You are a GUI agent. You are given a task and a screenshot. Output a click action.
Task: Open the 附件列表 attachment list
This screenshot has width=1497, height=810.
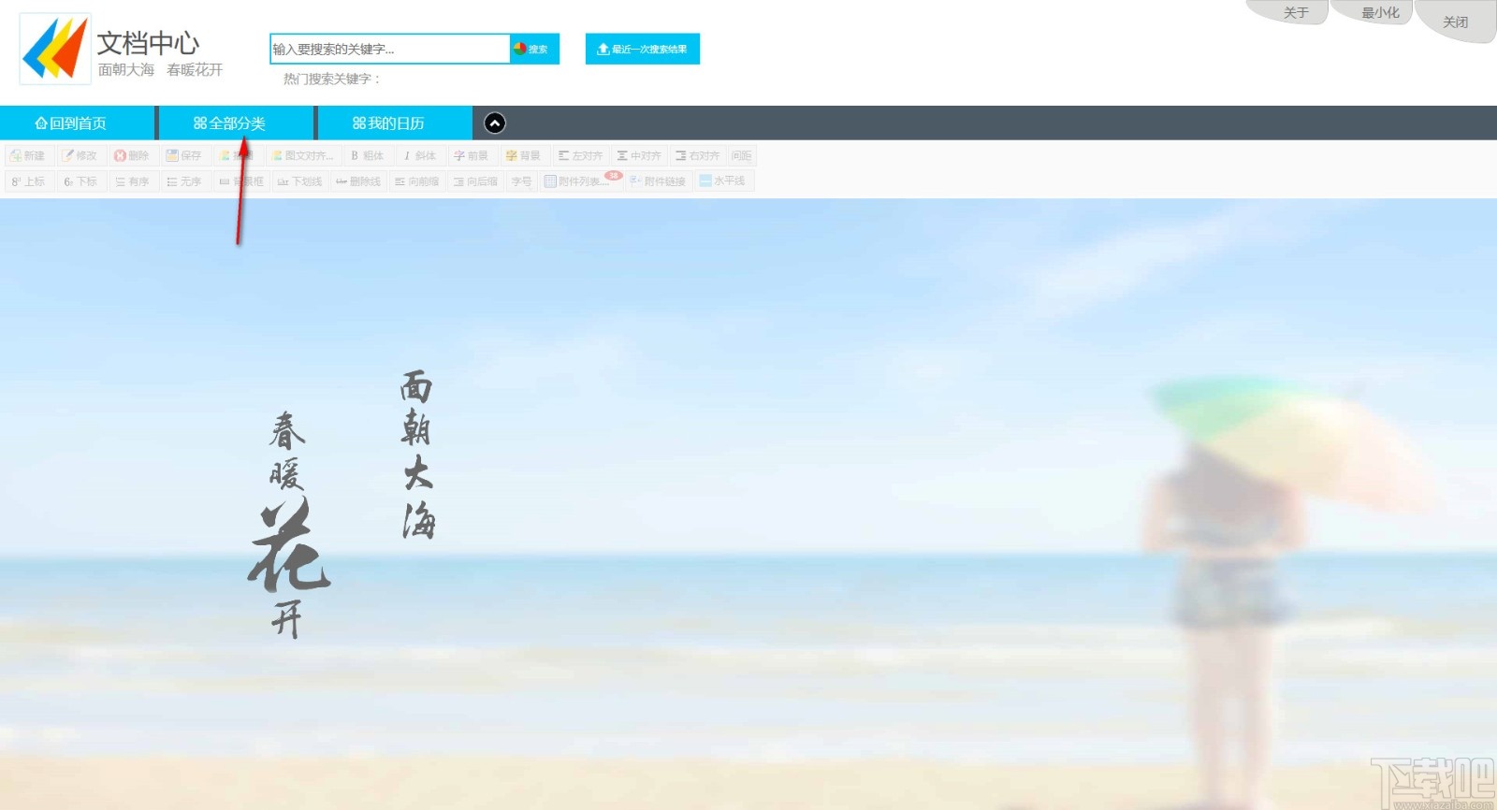(x=580, y=181)
